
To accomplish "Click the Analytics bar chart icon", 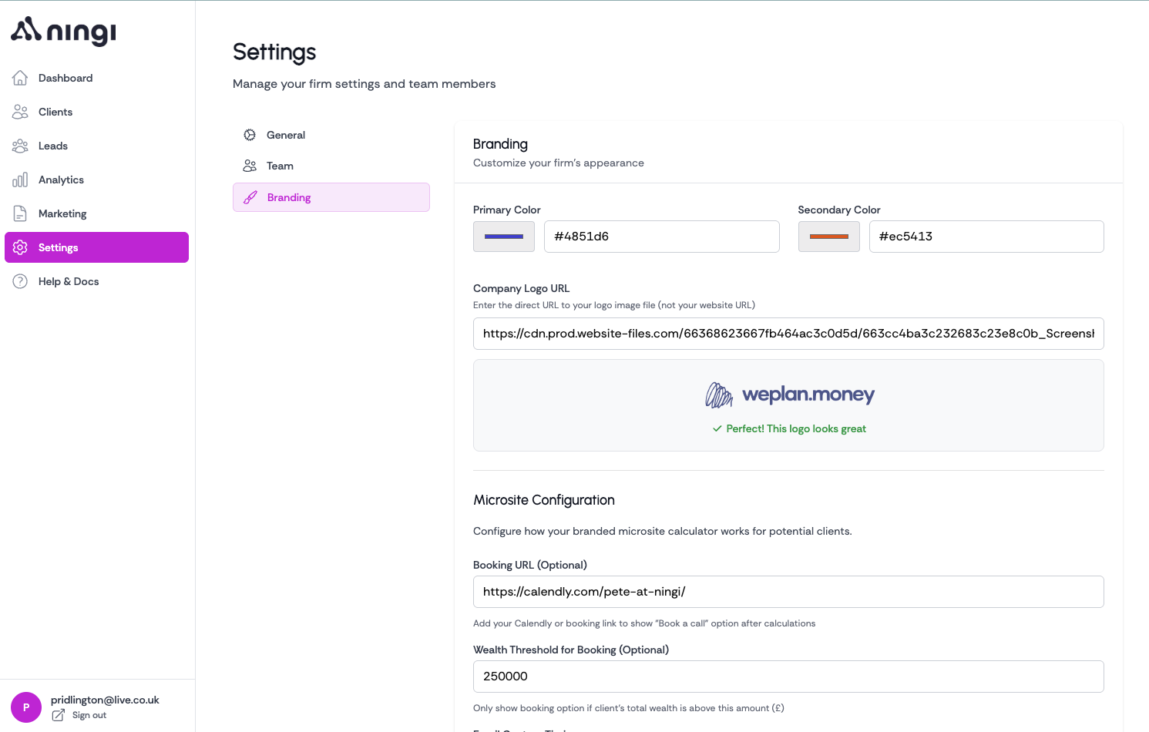I will pos(20,180).
